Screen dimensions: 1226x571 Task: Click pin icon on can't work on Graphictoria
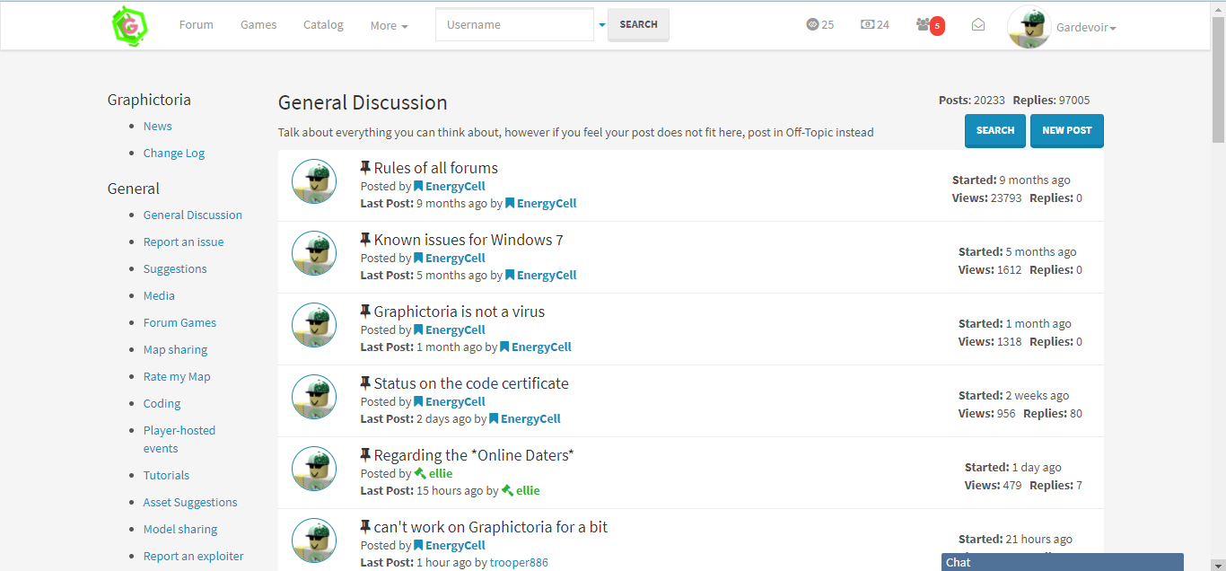[x=365, y=527]
